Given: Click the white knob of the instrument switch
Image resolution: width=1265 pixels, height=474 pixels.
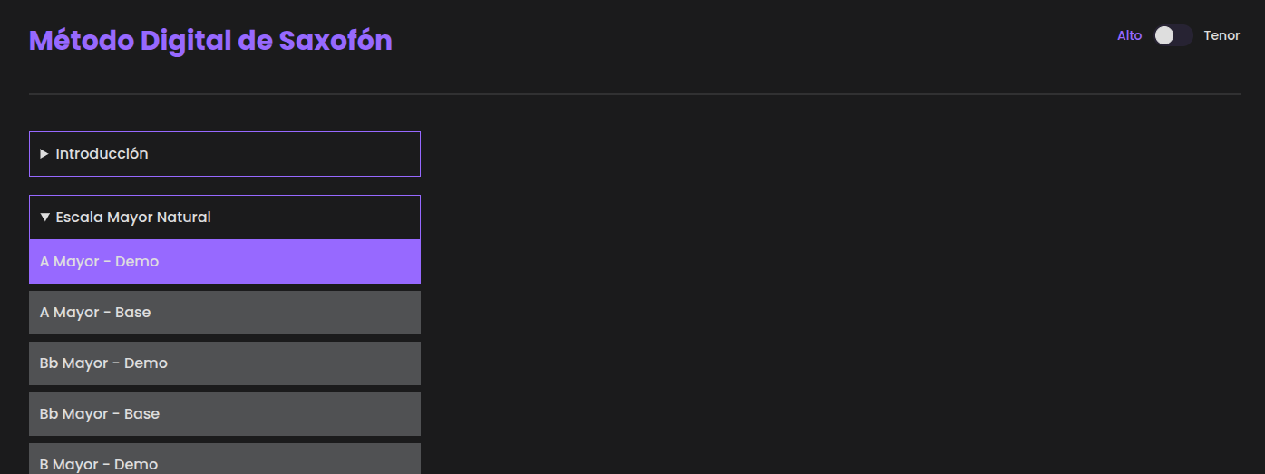Looking at the screenshot, I should (x=1164, y=35).
